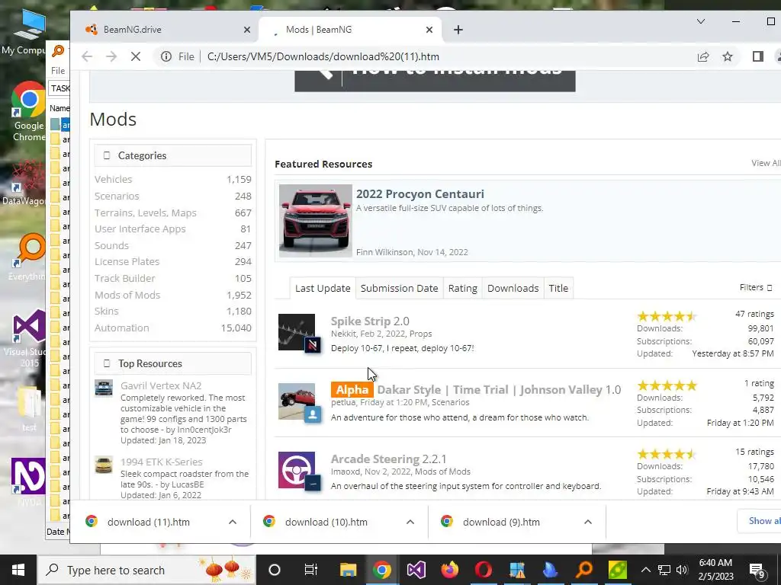Screen dimensions: 781x585
Task: Select the Title sort tab
Action: coord(558,289)
